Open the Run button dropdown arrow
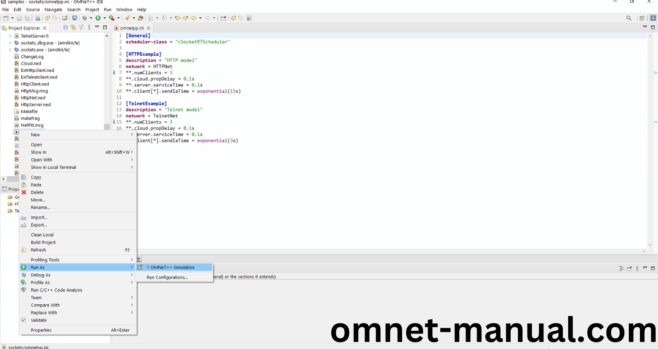 point(104,18)
